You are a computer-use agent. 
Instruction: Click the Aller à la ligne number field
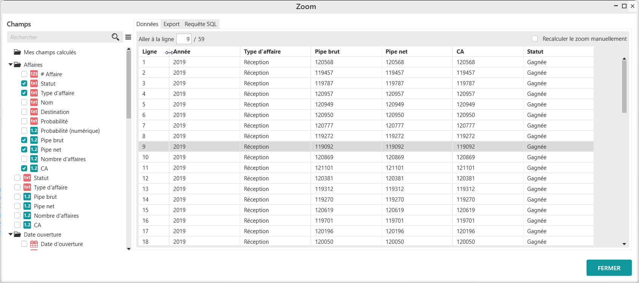pos(184,39)
